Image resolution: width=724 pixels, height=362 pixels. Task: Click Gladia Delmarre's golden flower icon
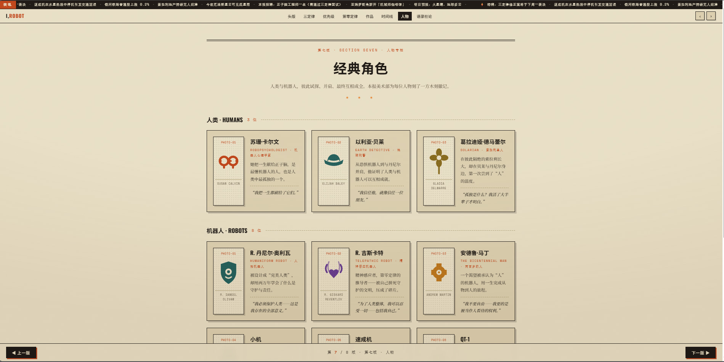click(x=439, y=161)
